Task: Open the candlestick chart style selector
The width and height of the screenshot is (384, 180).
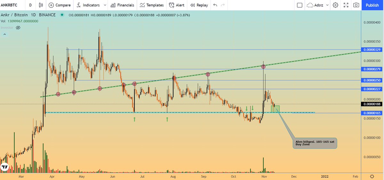Action: tap(41, 5)
